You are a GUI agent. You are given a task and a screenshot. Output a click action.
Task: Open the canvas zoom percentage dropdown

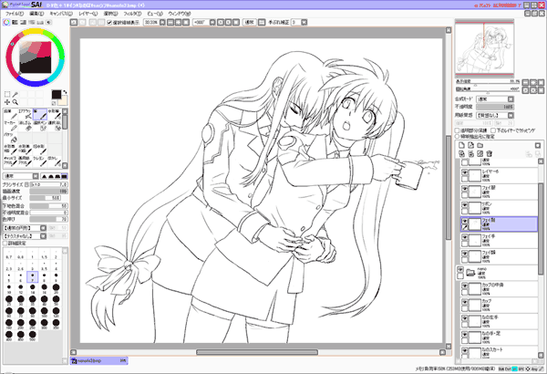click(x=162, y=23)
